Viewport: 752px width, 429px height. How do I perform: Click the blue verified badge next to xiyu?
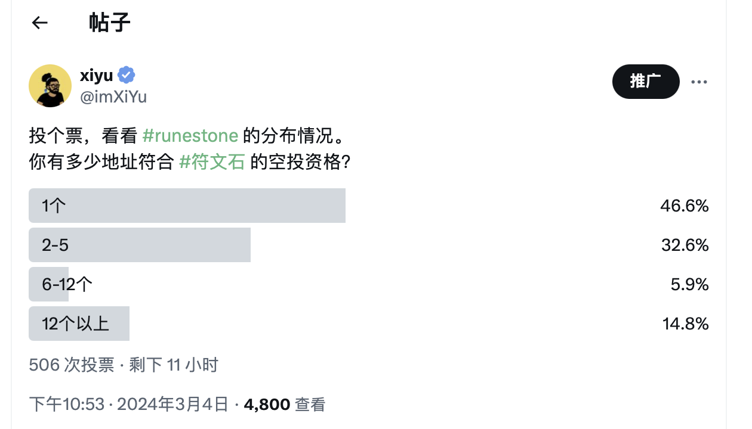click(126, 75)
